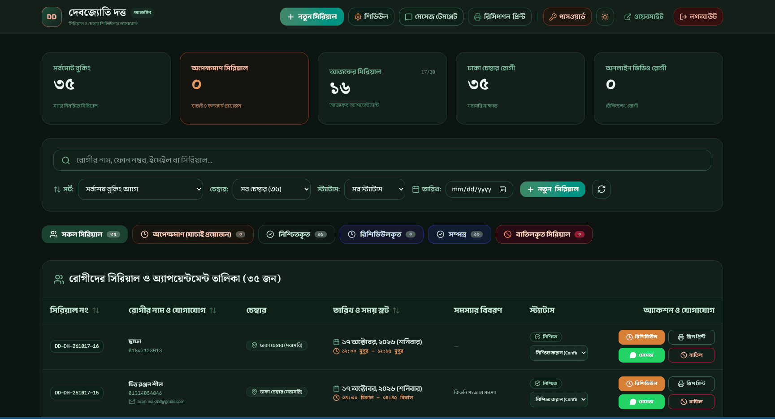Viewport: 775px width, 419px height.
Task: Click মেসেজ button for serial DD-DH-261017-16
Action: [x=641, y=355]
